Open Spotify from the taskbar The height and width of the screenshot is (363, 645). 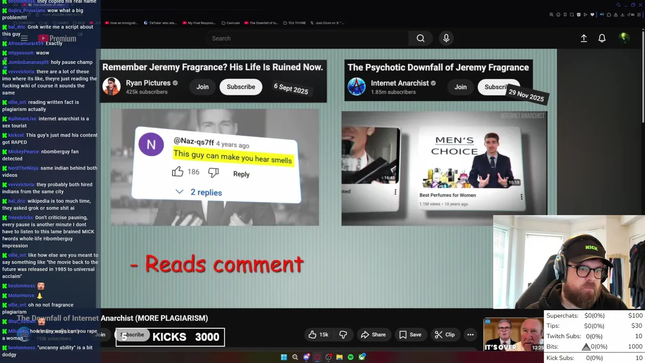[x=351, y=357]
